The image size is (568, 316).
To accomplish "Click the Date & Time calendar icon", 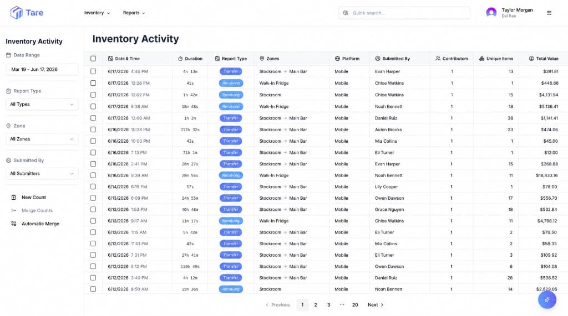I will [x=110, y=59].
